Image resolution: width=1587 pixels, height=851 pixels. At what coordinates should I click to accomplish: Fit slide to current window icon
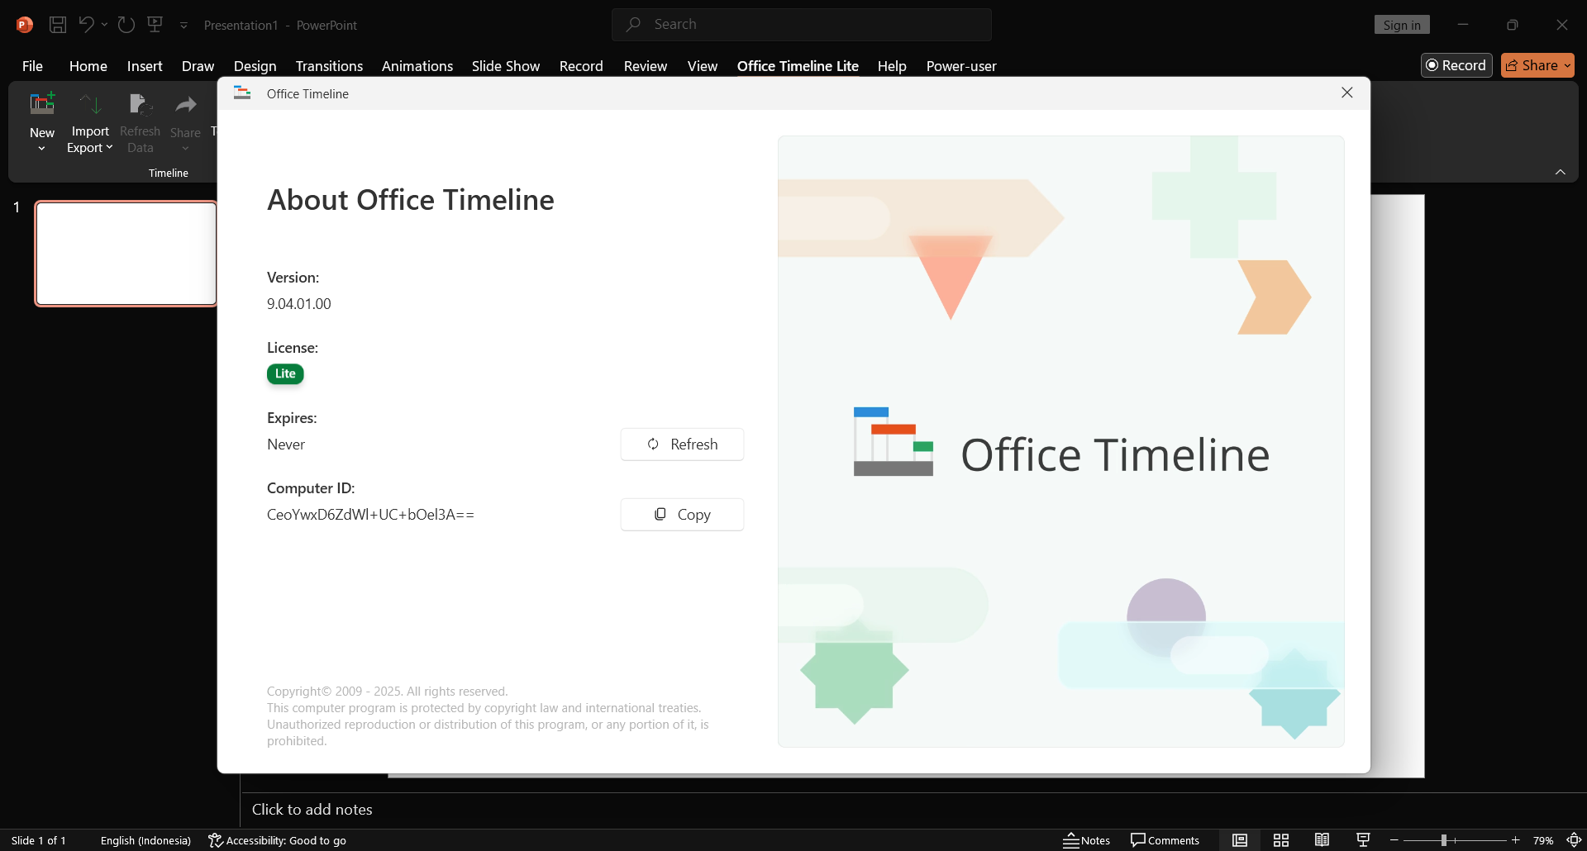point(1574,840)
